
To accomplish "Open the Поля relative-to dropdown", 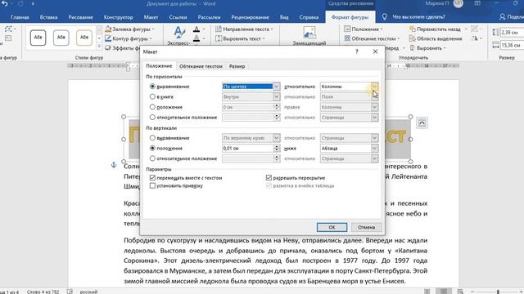I will coord(374,96).
